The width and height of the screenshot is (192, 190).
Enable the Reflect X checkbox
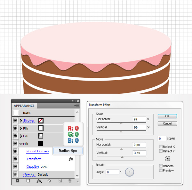[161, 146]
